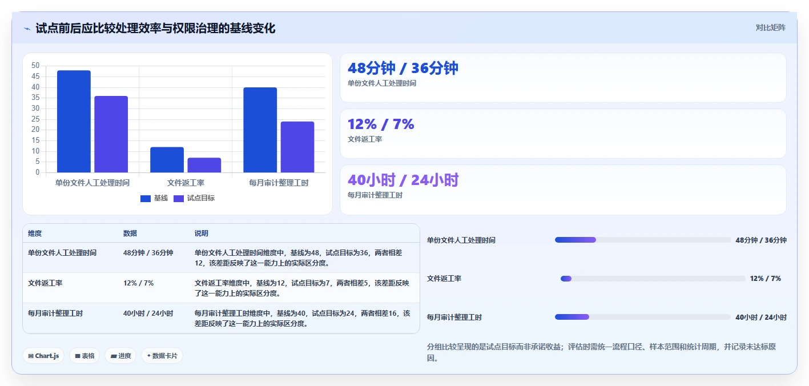
Task: Click progress row label 文件返工率
Action: [444, 279]
